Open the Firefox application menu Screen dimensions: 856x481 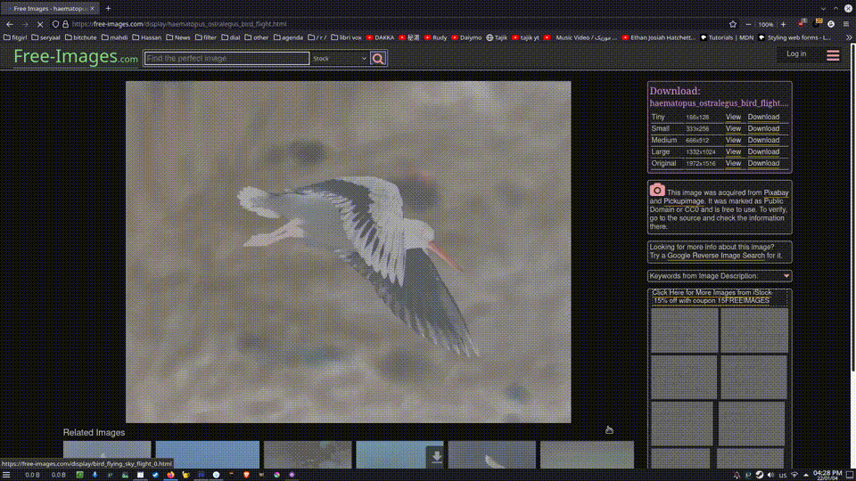click(x=846, y=24)
